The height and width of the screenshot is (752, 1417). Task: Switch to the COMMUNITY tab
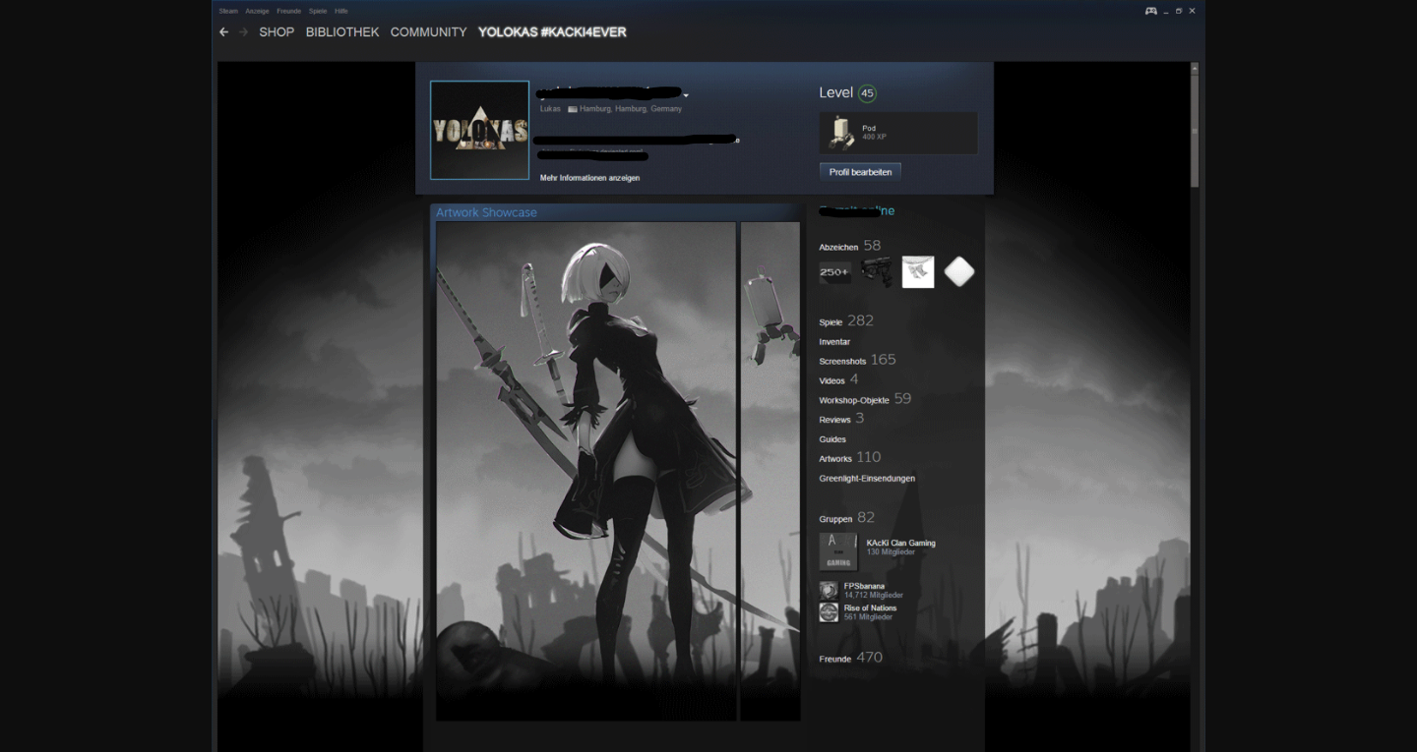[x=428, y=32]
